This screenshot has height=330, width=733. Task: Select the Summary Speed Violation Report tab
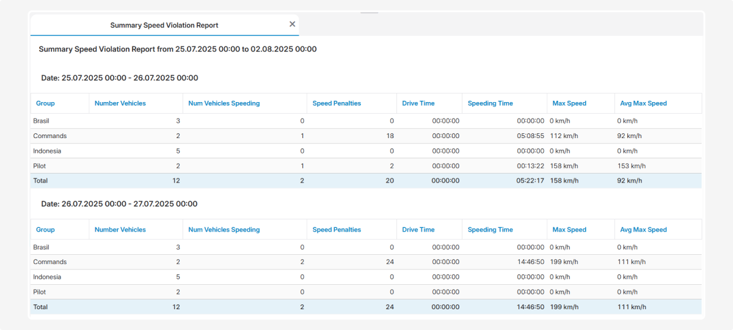point(164,25)
